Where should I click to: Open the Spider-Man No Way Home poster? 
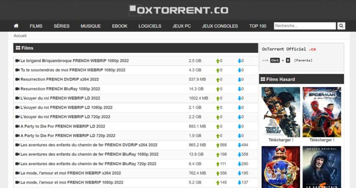322,112
